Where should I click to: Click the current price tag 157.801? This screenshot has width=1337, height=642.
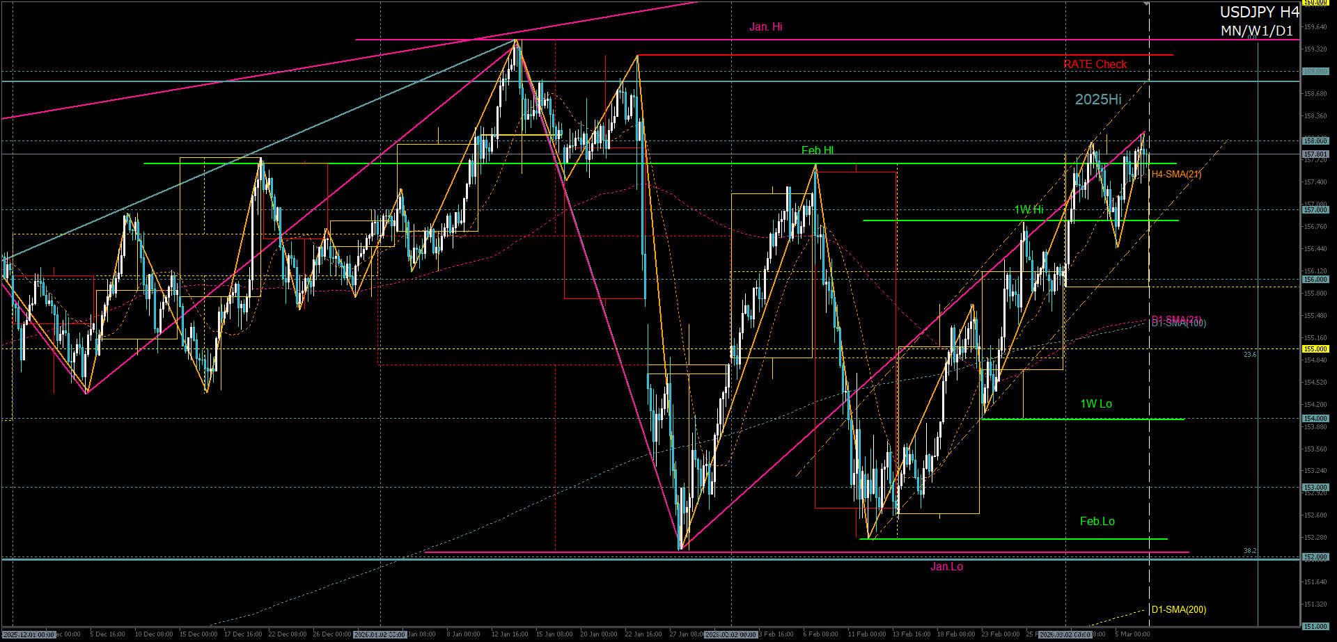tap(1315, 154)
